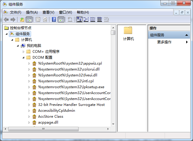Collapse the 我的电脑 tree node
Viewport: 193px width, 141px height.
click(18, 46)
